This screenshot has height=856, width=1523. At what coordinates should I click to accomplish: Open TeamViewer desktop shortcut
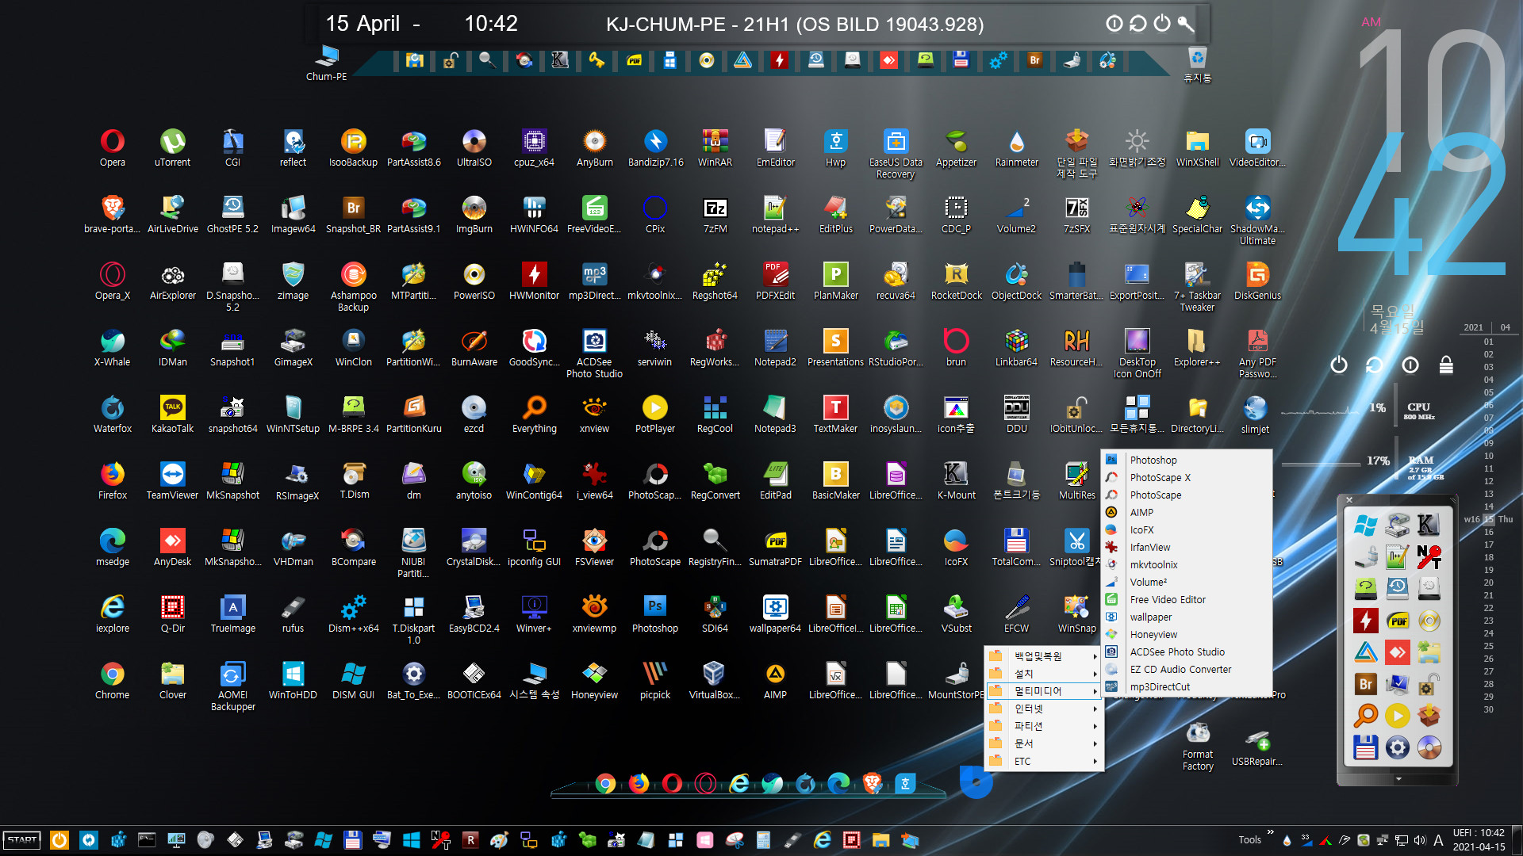coord(172,480)
